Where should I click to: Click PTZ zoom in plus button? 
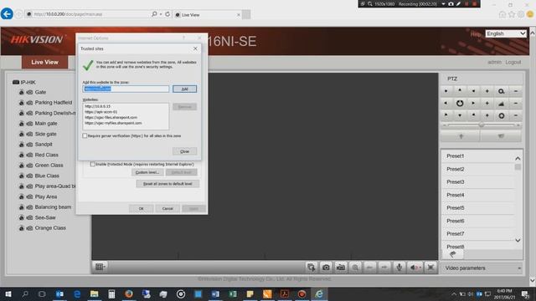click(x=487, y=91)
